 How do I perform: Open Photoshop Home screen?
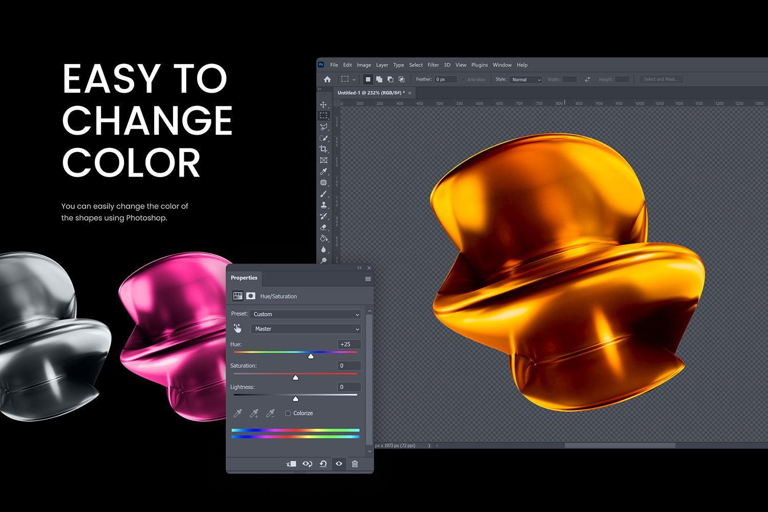[327, 79]
